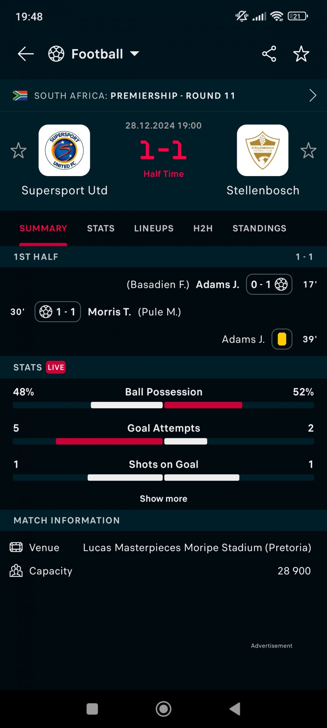327x728 pixels.
Task: Switch to the LINEUPS tab
Action: click(154, 228)
